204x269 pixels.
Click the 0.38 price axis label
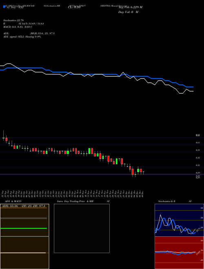197,150
